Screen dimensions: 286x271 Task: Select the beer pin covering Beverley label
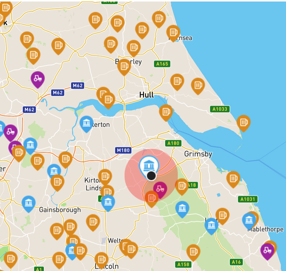click(124, 66)
